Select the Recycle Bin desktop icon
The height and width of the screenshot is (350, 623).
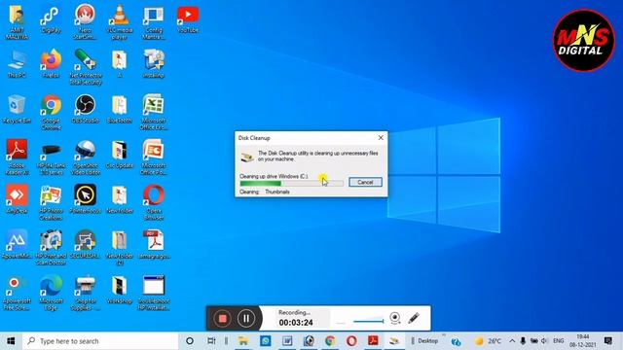17,109
